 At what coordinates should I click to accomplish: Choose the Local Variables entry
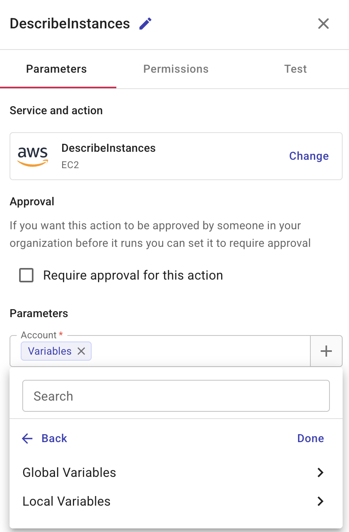pyautogui.click(x=67, y=502)
